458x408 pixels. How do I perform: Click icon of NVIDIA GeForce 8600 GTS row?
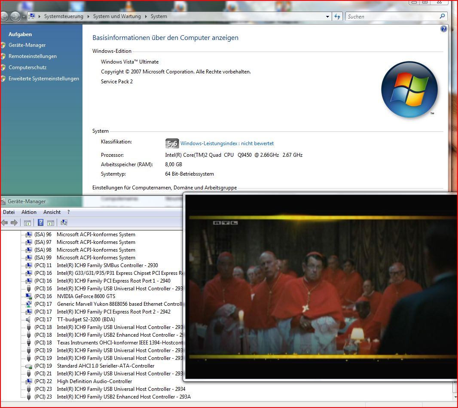coord(29,296)
